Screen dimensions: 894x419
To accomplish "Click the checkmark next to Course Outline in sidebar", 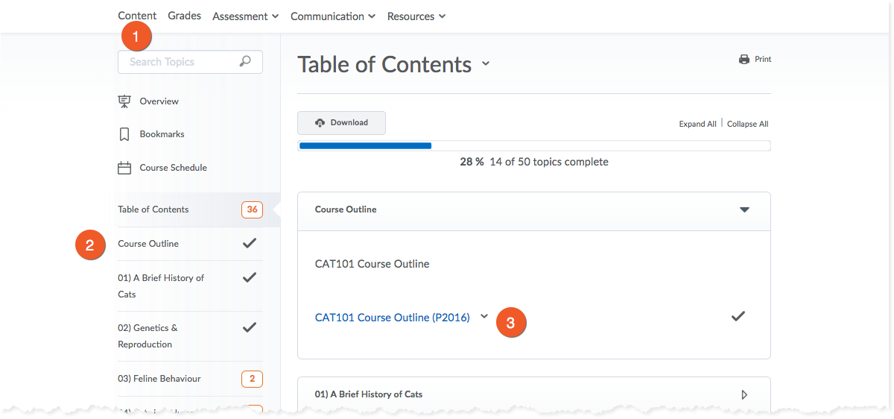I will click(x=250, y=243).
